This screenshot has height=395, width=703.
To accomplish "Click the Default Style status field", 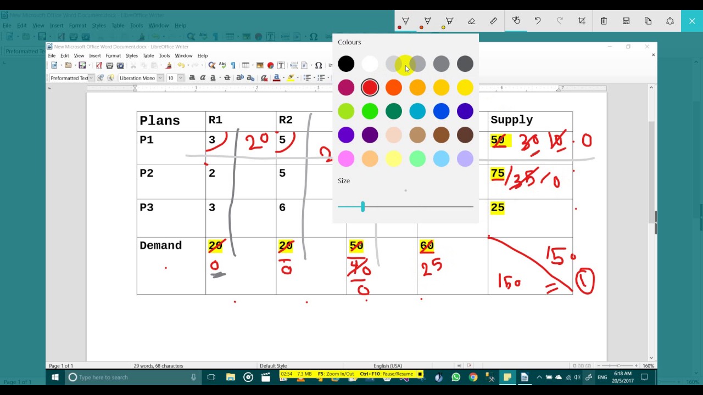I will 274,365.
